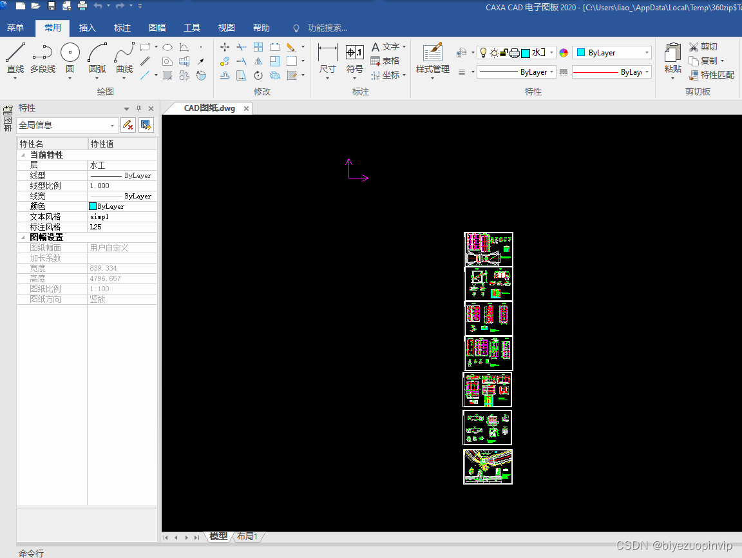Select the arrow drawing tool
This screenshot has height=558, width=742.
pyautogui.click(x=201, y=61)
